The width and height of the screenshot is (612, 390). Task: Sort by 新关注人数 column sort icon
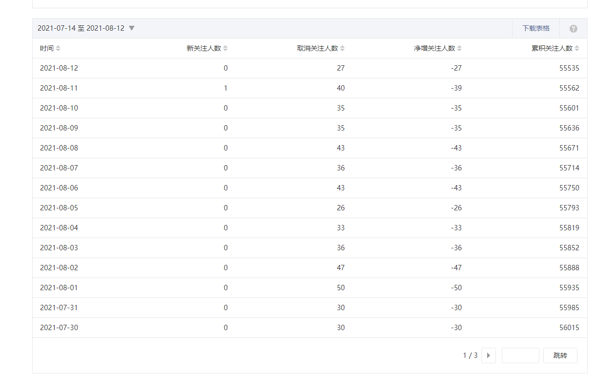coord(225,49)
